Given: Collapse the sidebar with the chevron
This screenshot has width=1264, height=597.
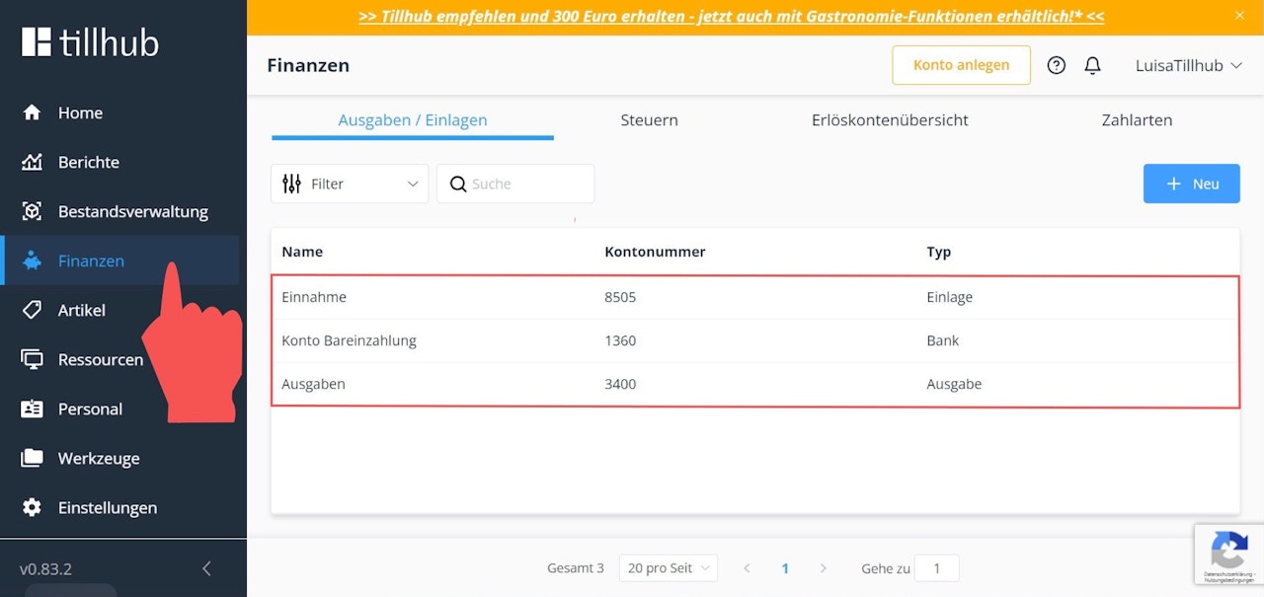Looking at the screenshot, I should [206, 568].
